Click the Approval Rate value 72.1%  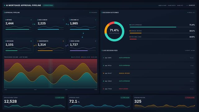pos(75,101)
